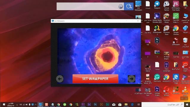Viewport: 190px width, 107px height.
Task: Open the DVDVideoSoft Free Studio shortcut
Action: coord(176,6)
